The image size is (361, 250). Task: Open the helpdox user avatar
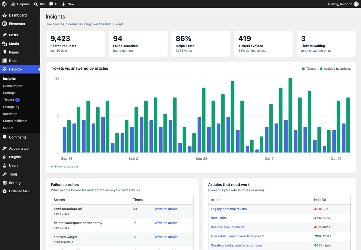point(356,4)
